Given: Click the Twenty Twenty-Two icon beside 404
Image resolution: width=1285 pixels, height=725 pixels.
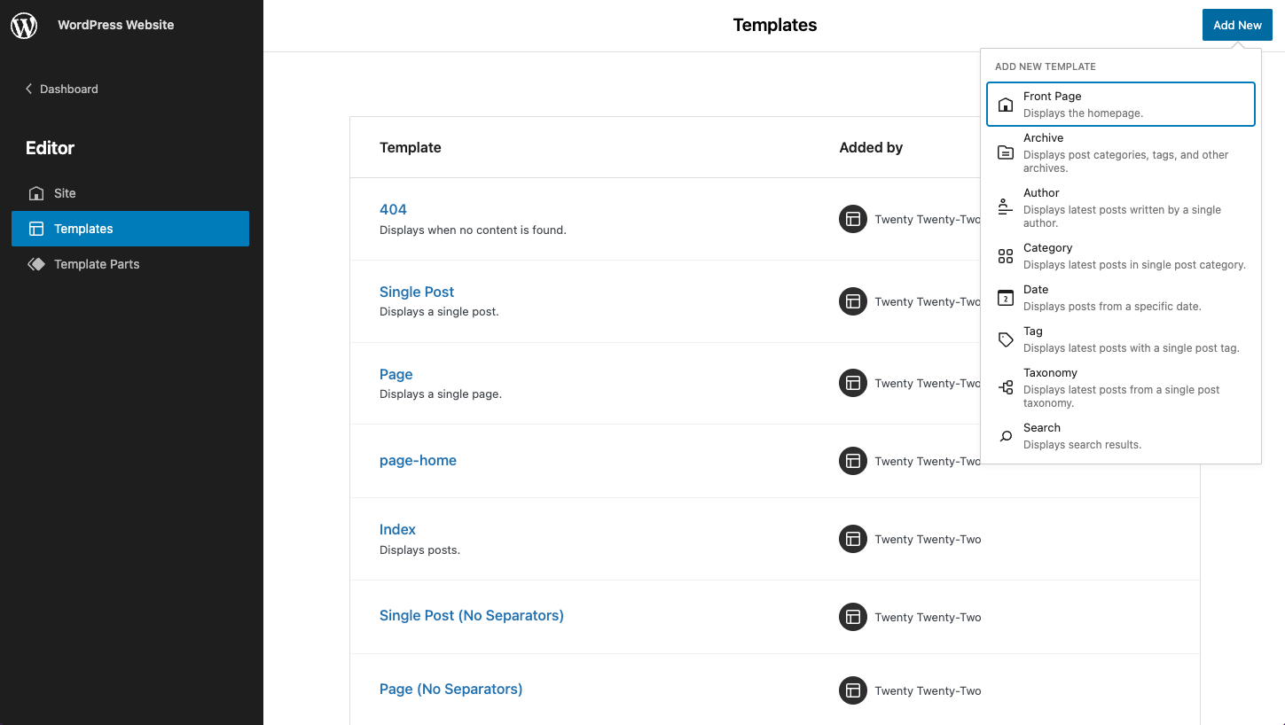Looking at the screenshot, I should coord(852,219).
